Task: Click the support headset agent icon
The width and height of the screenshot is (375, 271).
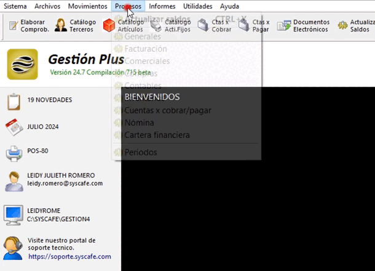Action: [13, 248]
